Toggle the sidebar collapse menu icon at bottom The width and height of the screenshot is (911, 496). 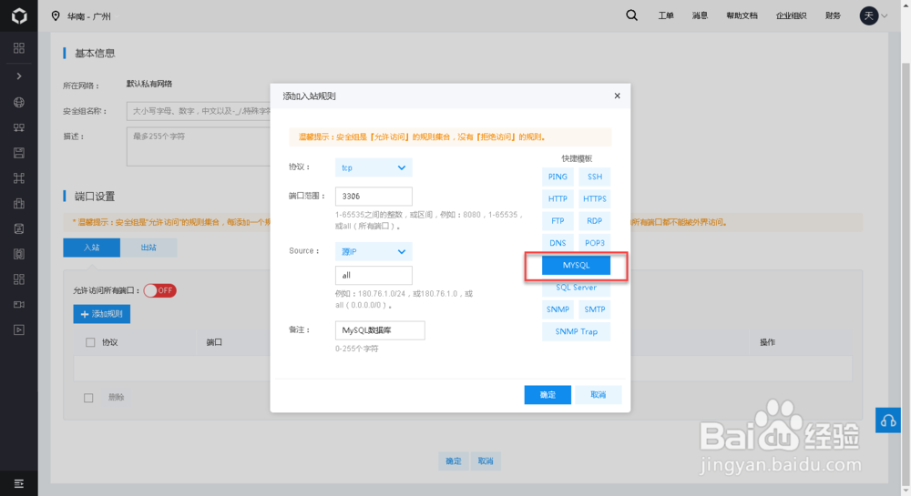19,483
